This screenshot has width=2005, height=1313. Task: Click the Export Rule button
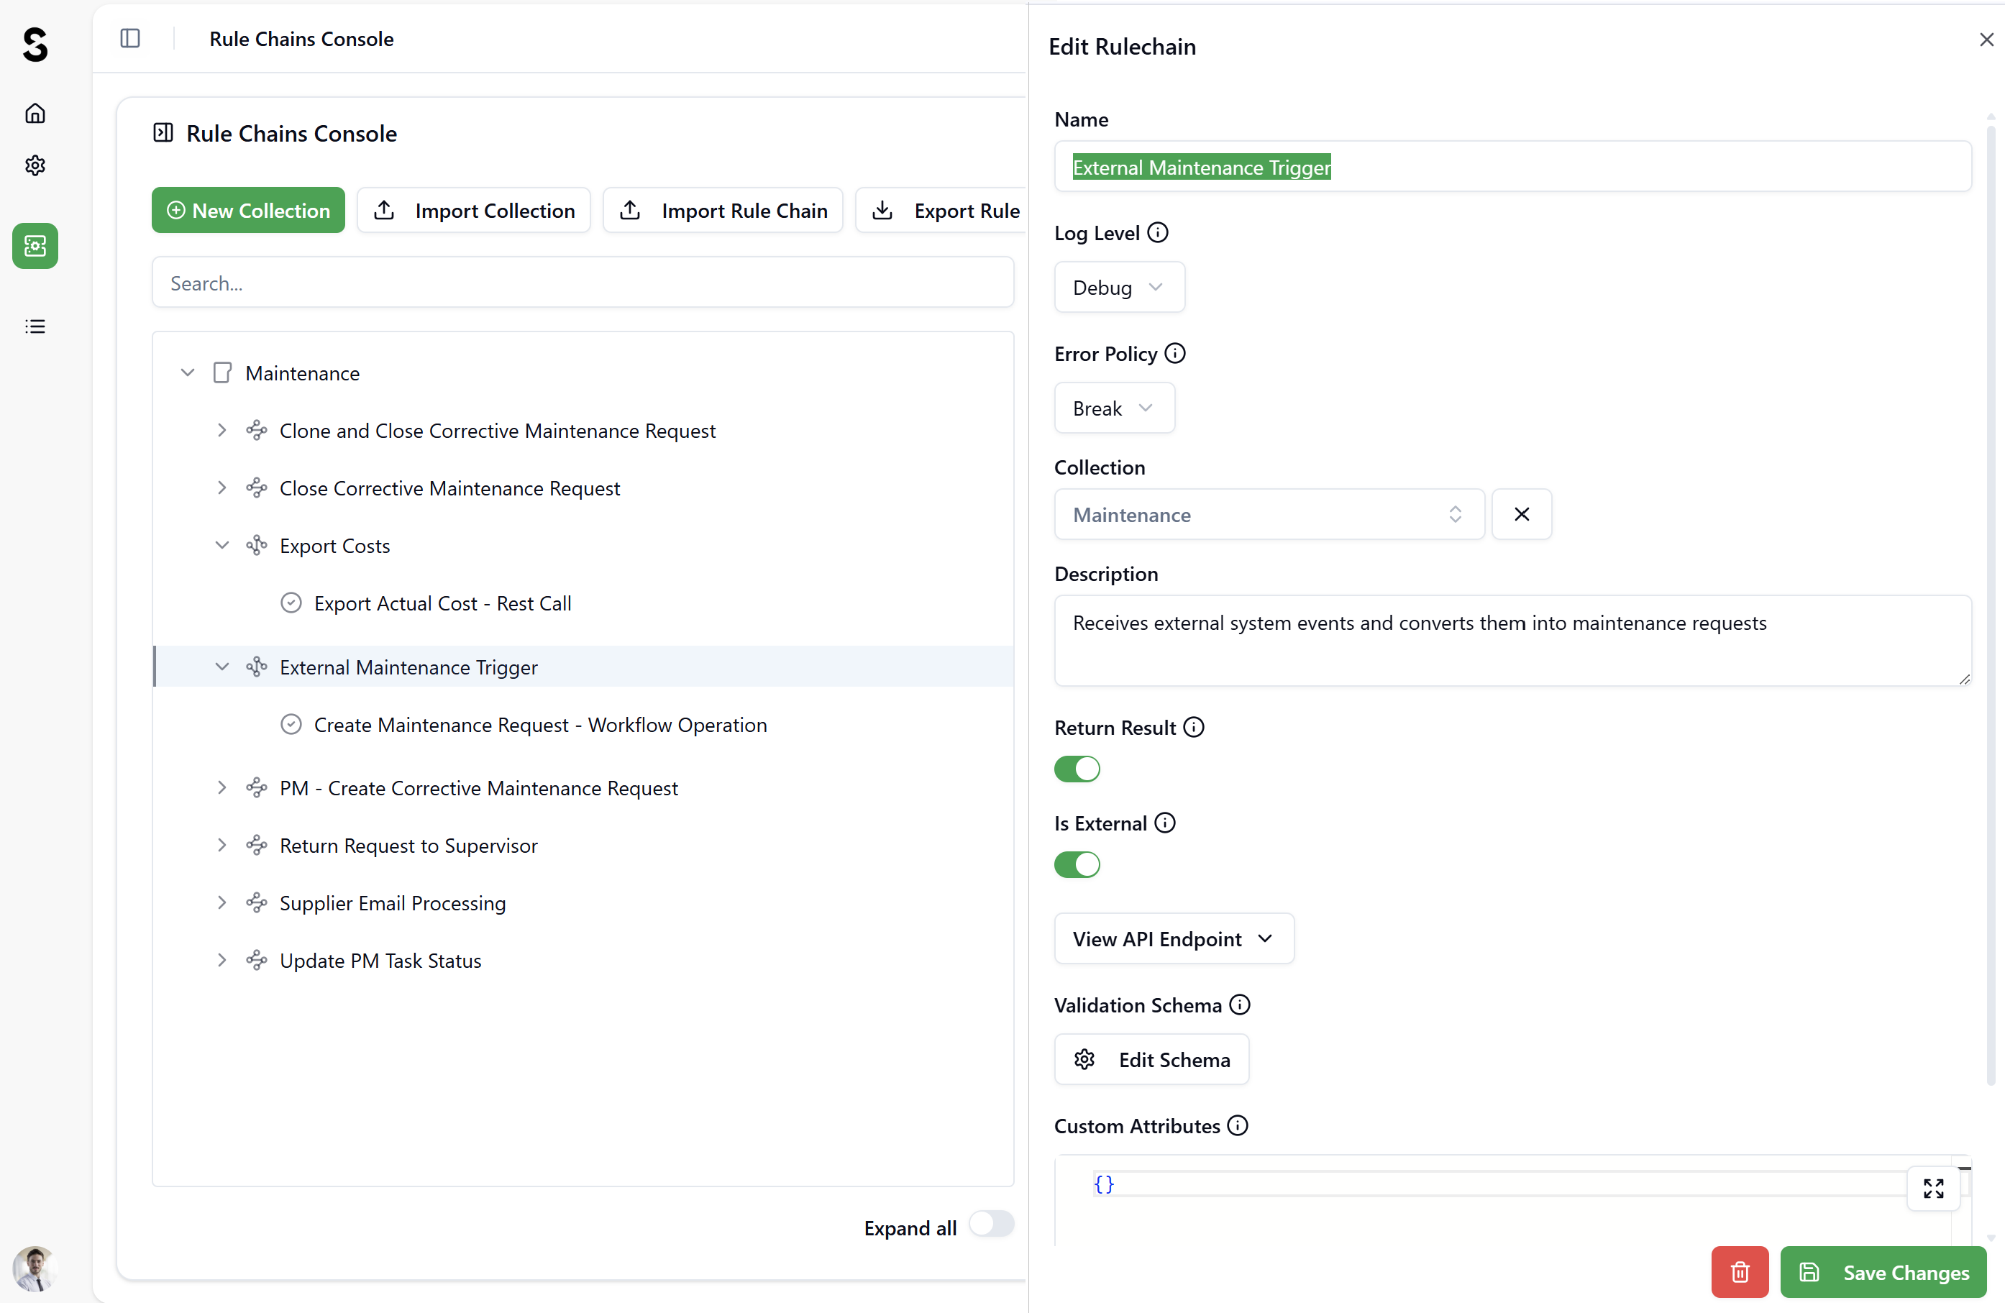942,211
